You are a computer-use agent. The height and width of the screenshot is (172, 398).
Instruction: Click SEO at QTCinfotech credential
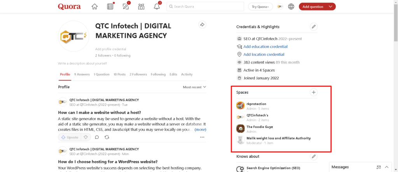(260, 39)
